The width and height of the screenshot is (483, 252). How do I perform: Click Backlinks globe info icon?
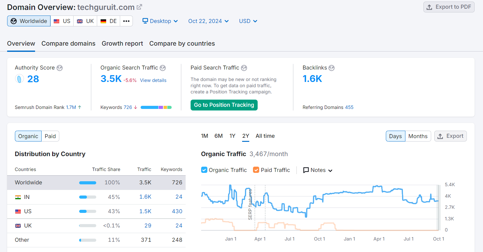[332, 68]
